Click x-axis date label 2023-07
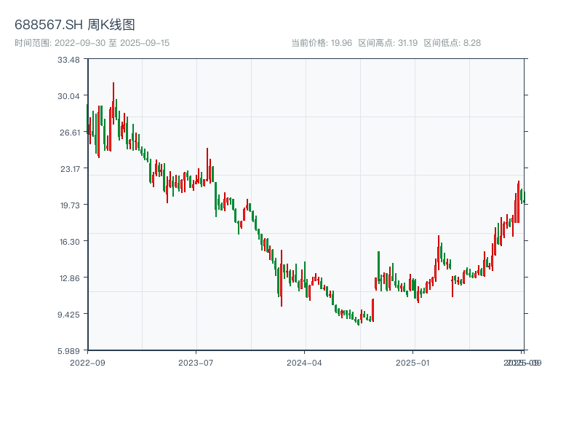This screenshot has width=582, height=437. coord(196,363)
